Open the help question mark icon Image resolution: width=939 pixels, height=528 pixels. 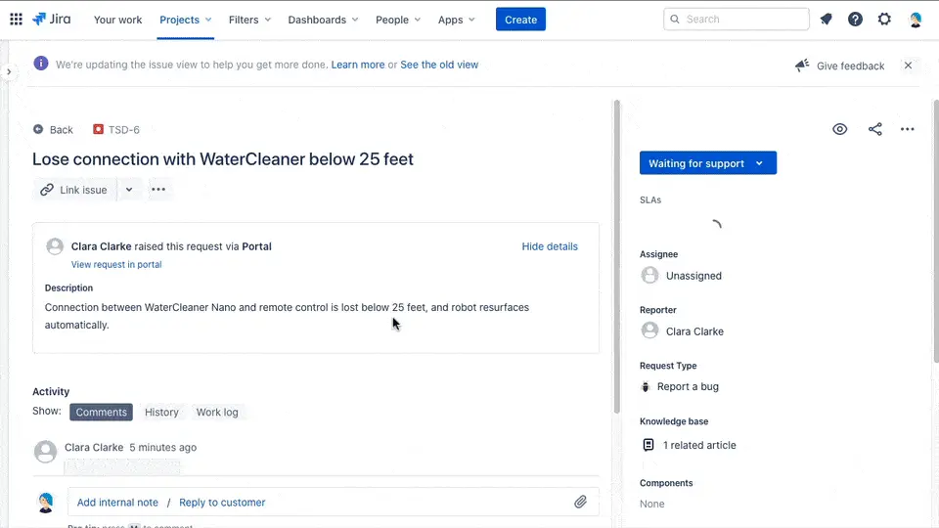point(855,20)
